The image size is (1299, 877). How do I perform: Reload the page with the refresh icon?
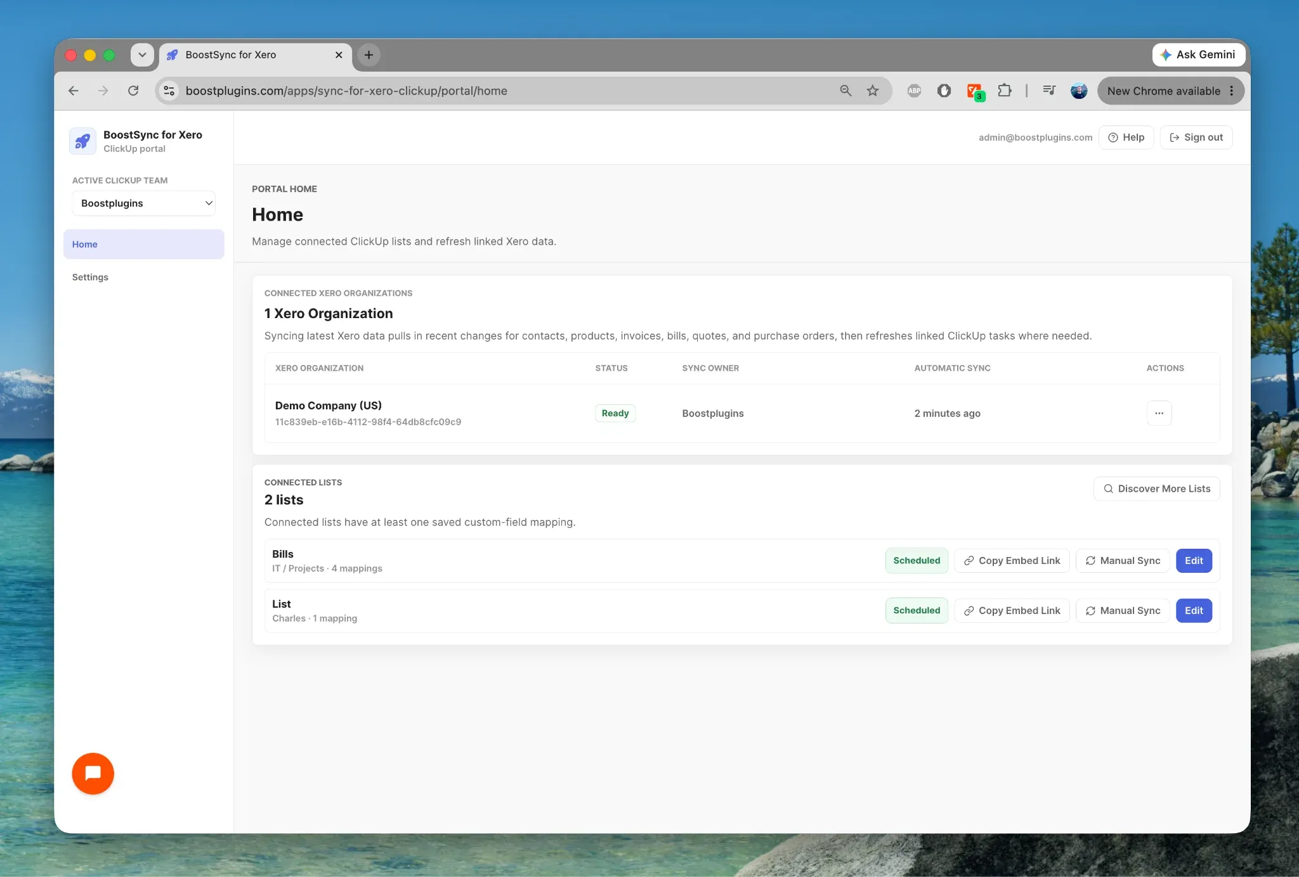click(x=133, y=91)
